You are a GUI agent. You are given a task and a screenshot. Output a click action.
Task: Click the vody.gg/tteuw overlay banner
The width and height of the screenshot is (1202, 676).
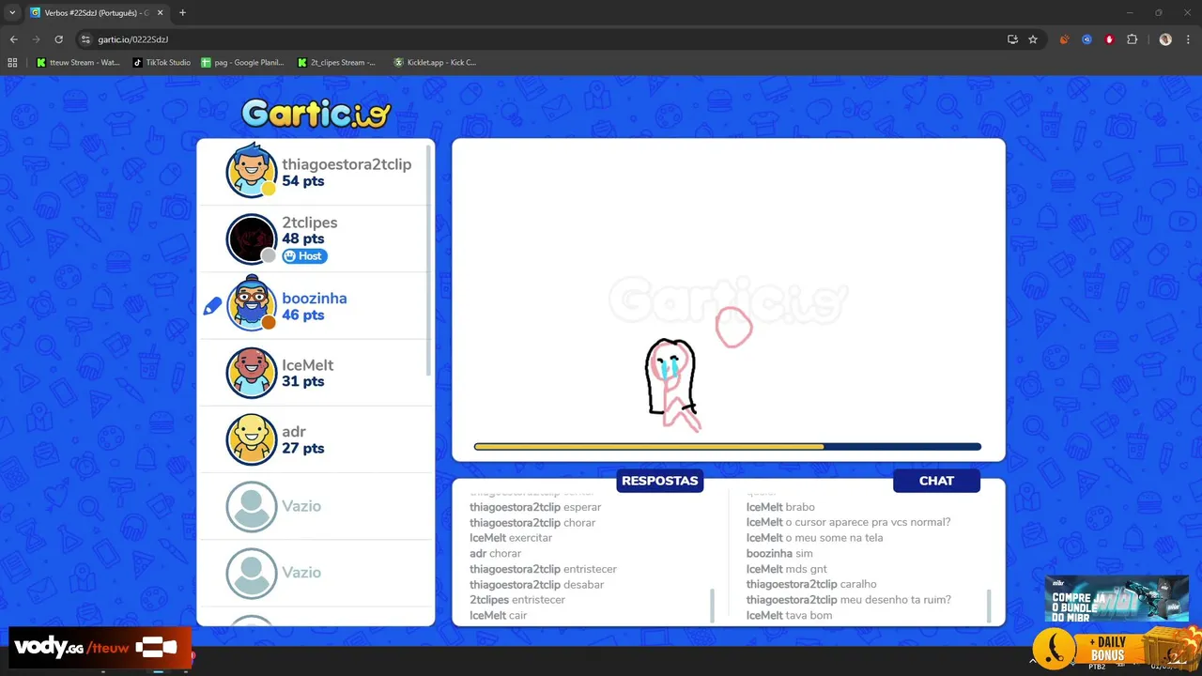coord(100,647)
